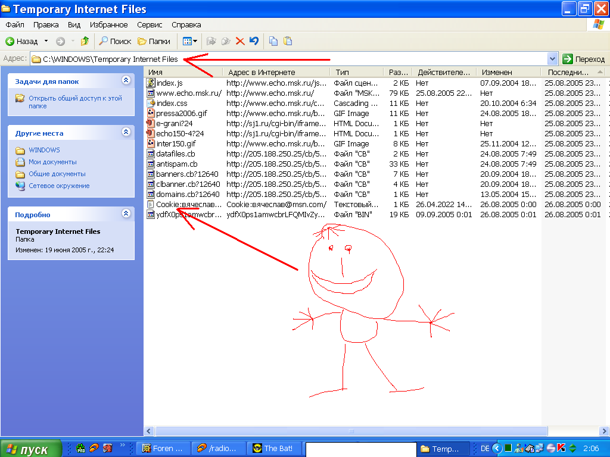This screenshot has width=610, height=457.
Task: Select the e-grani?24 file icon
Action: [x=151, y=123]
